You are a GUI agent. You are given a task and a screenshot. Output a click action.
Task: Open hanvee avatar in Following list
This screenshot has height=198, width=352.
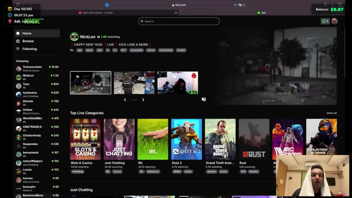click(x=18, y=180)
